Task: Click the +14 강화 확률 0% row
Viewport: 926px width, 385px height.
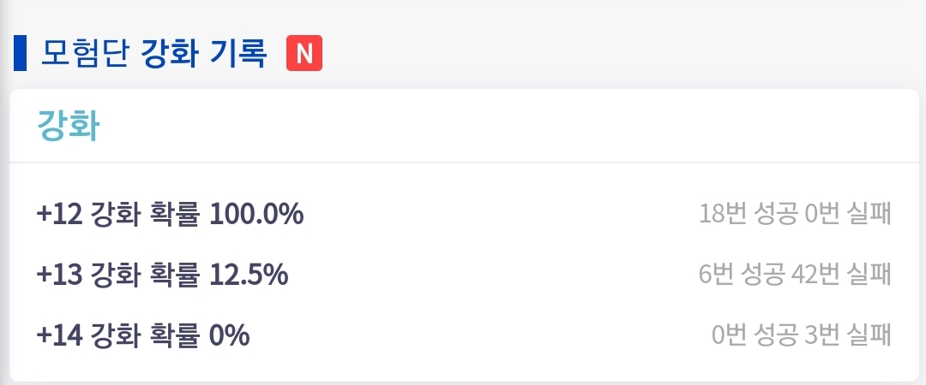Action: click(464, 335)
